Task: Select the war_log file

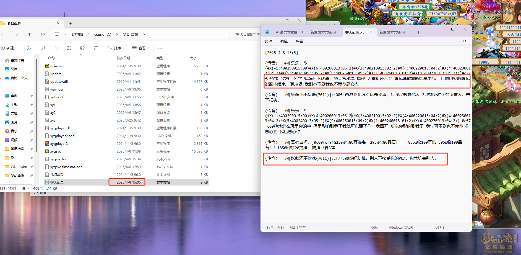Action: 56,89
